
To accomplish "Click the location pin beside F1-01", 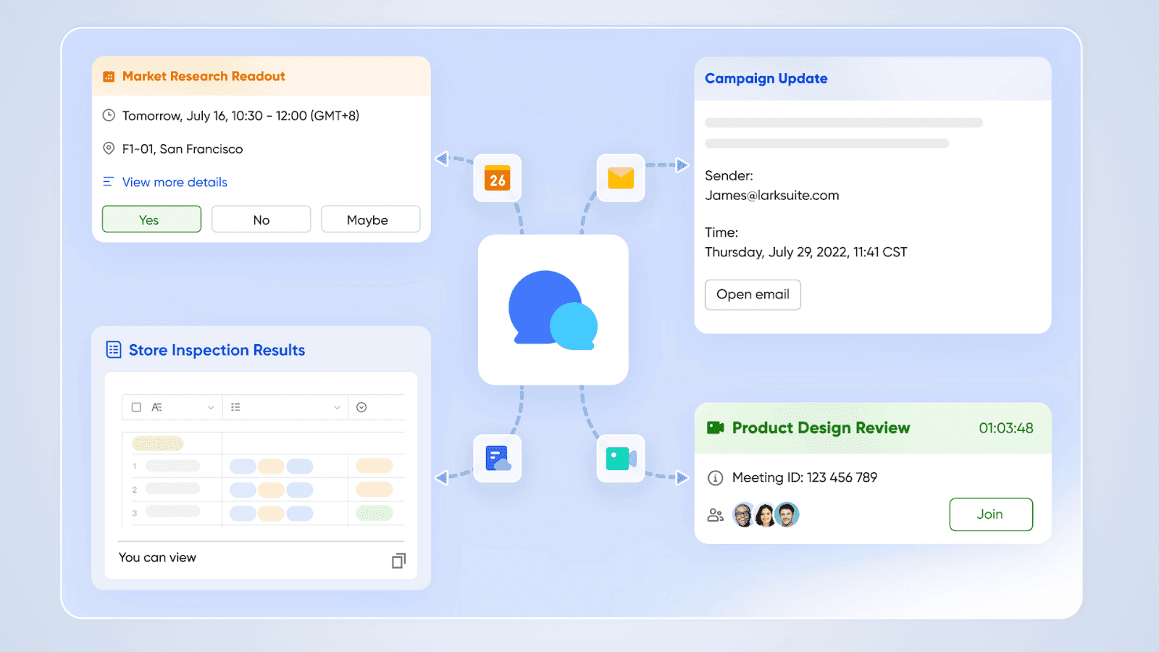I will tap(109, 149).
